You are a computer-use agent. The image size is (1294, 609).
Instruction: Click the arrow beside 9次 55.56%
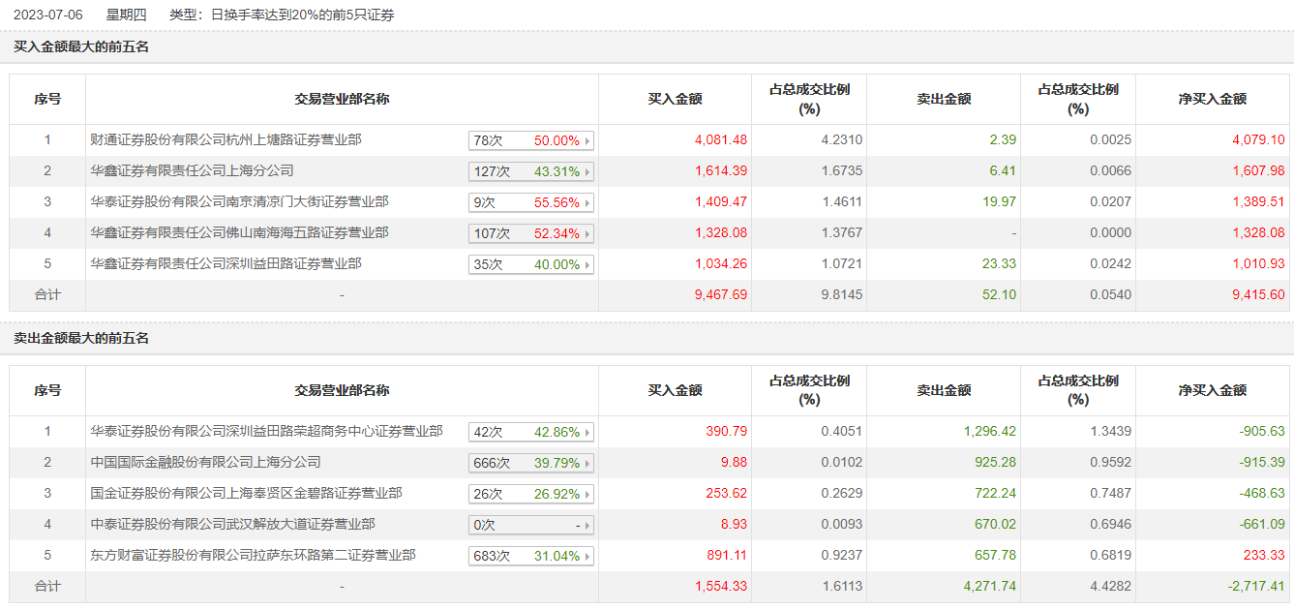point(587,203)
